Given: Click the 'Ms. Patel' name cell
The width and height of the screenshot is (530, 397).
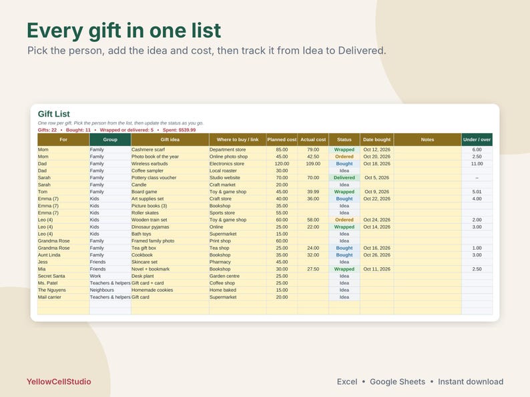Looking at the screenshot, I should (63, 283).
